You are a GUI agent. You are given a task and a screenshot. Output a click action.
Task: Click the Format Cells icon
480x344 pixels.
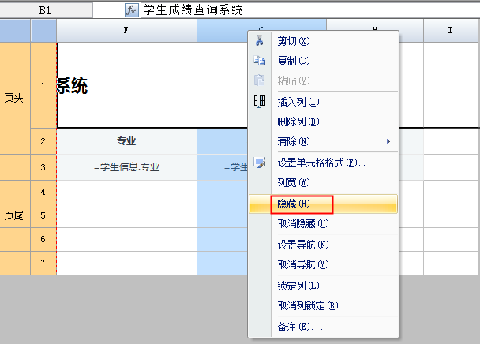tap(259, 163)
